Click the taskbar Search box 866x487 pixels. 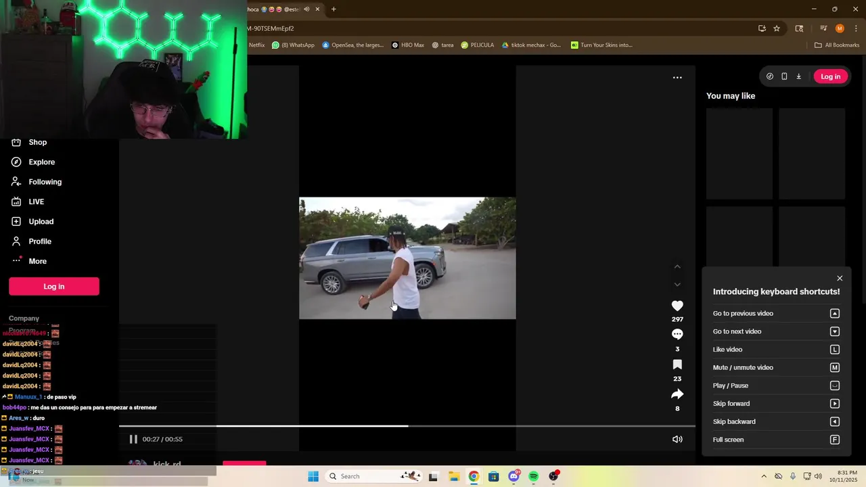373,476
